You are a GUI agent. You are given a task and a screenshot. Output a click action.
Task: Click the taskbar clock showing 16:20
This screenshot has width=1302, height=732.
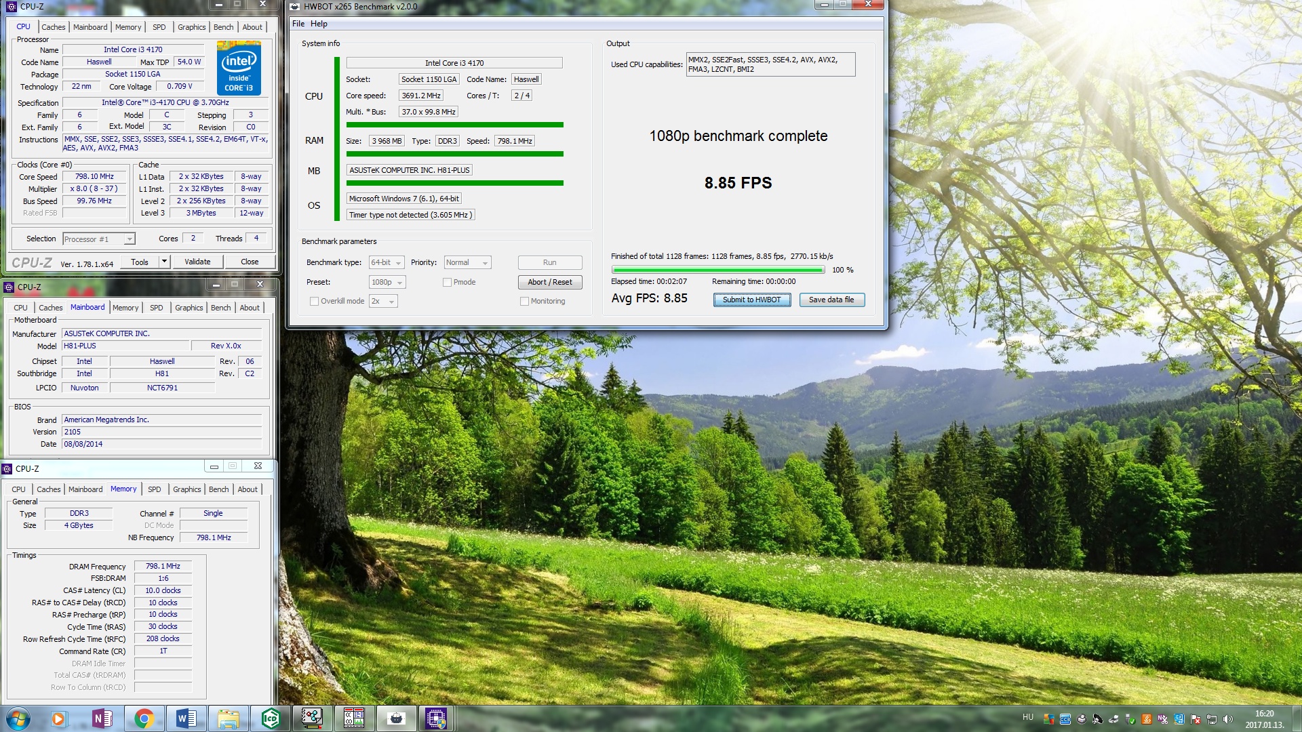[1264, 719]
